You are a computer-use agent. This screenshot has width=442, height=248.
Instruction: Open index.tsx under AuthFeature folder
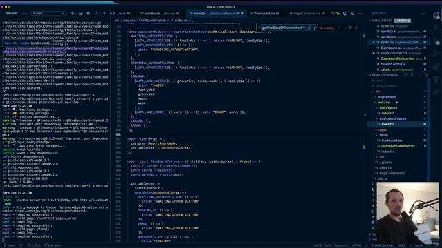[x=398, y=113]
